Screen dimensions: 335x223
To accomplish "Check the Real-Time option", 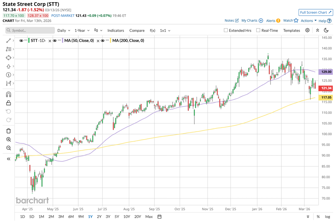I will click(x=258, y=30).
